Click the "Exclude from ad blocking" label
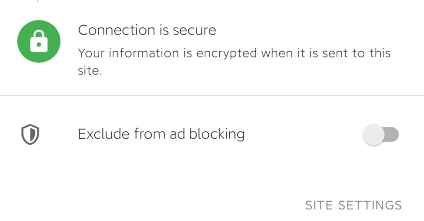 (161, 134)
